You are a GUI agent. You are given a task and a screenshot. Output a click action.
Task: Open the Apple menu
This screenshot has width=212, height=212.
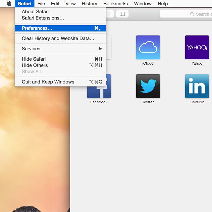tap(9, 4)
